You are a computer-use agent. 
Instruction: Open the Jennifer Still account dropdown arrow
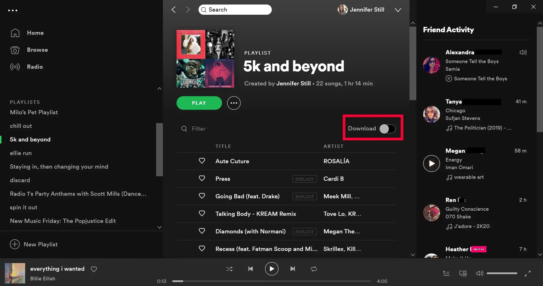coord(398,10)
